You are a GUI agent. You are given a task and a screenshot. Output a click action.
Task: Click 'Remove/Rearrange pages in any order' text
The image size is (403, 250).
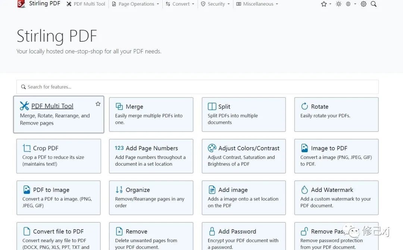[150, 202]
